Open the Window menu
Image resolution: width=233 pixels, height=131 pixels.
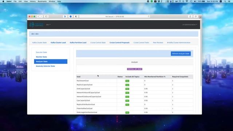52,1
